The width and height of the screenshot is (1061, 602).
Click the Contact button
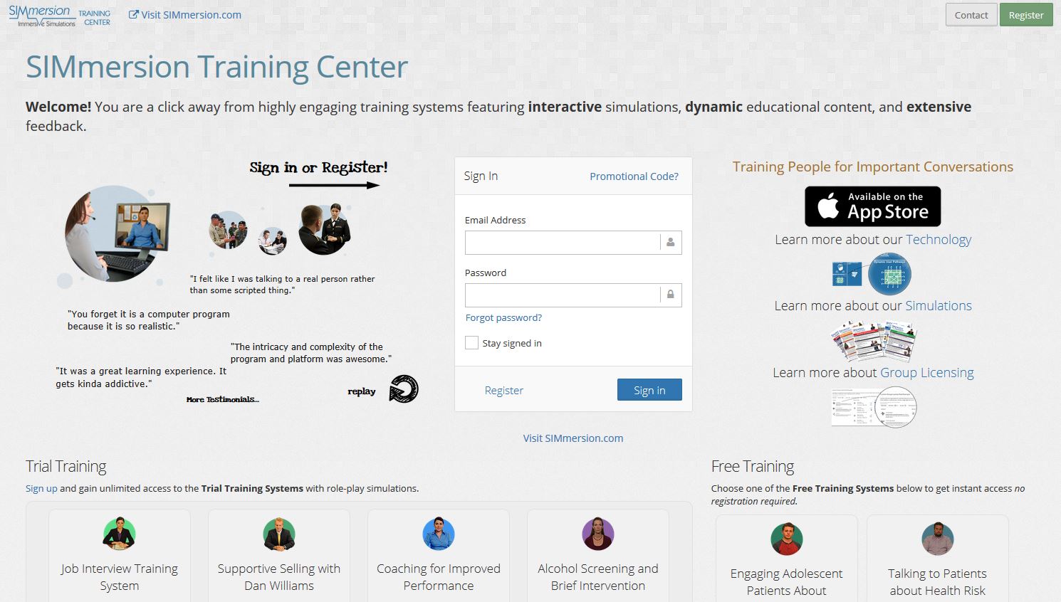[x=971, y=15]
